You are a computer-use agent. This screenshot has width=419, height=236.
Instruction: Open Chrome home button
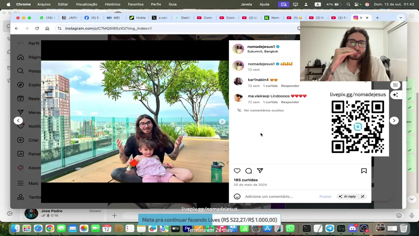tap(47, 29)
